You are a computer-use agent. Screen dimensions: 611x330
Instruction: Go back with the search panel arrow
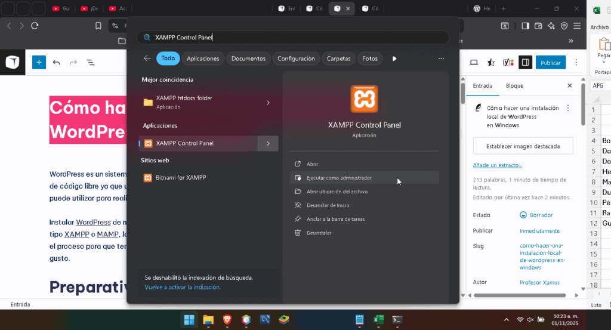click(147, 58)
